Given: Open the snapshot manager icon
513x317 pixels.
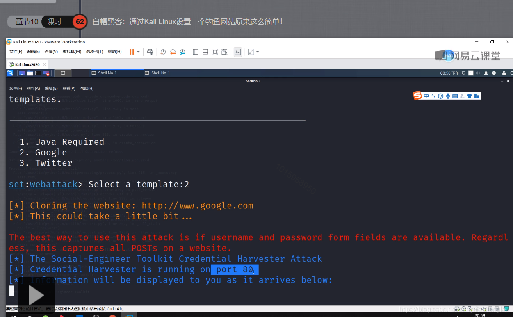Looking at the screenshot, I should (x=182, y=52).
